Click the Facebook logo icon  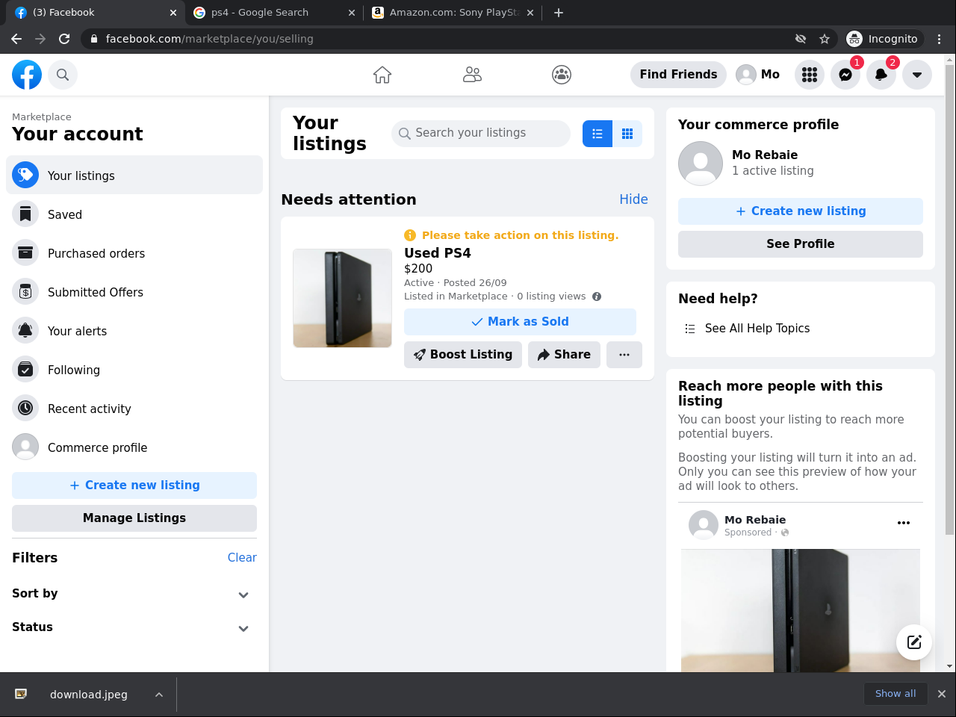(27, 75)
